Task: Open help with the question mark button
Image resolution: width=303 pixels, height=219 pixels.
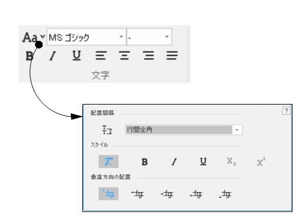Action: [286, 111]
